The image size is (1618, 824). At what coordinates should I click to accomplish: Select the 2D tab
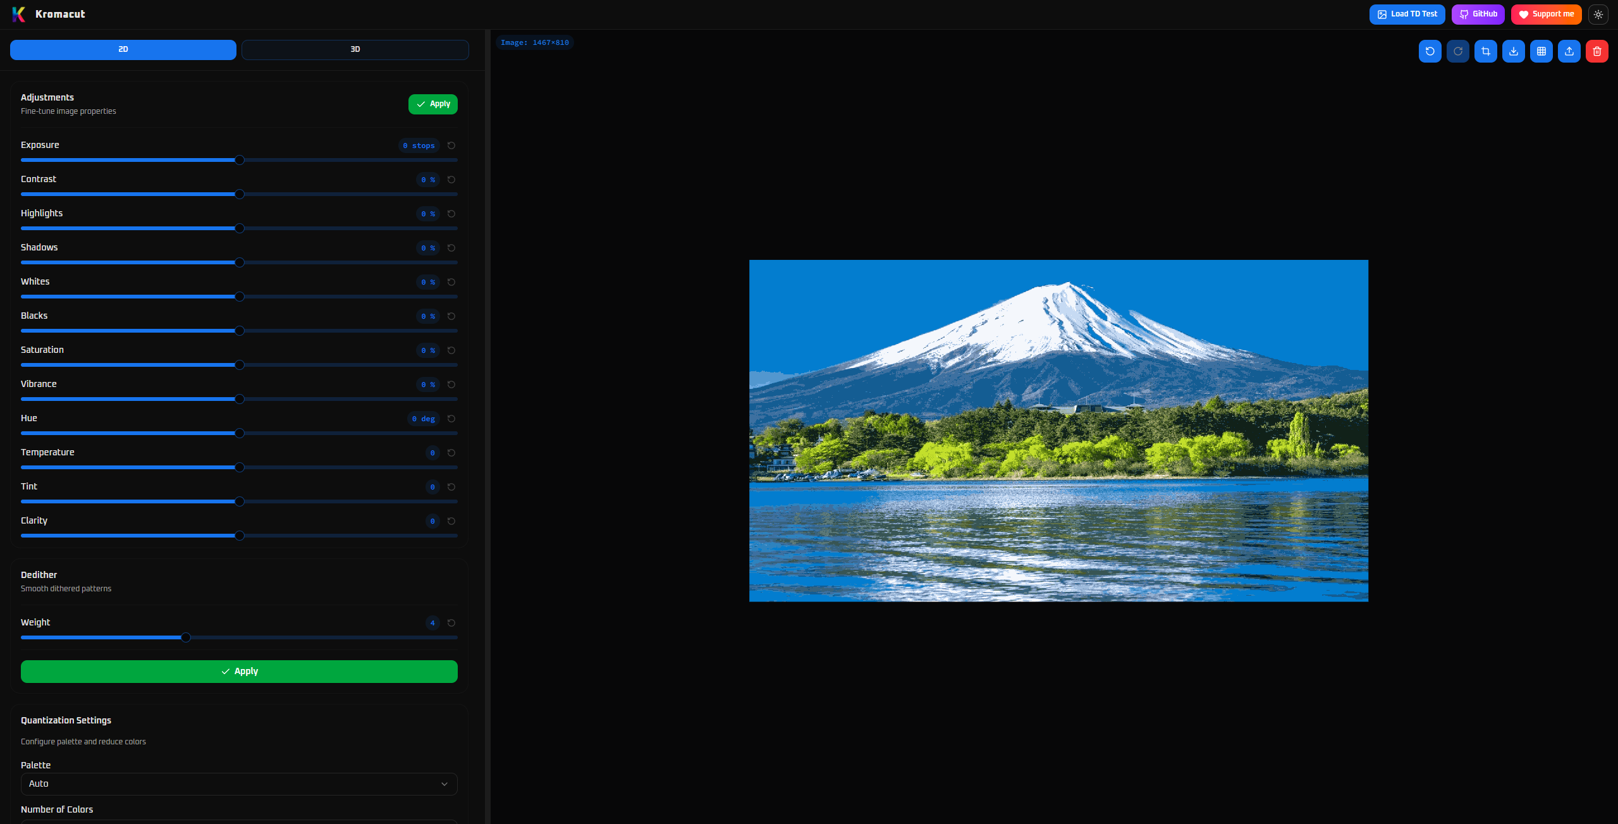pos(123,49)
